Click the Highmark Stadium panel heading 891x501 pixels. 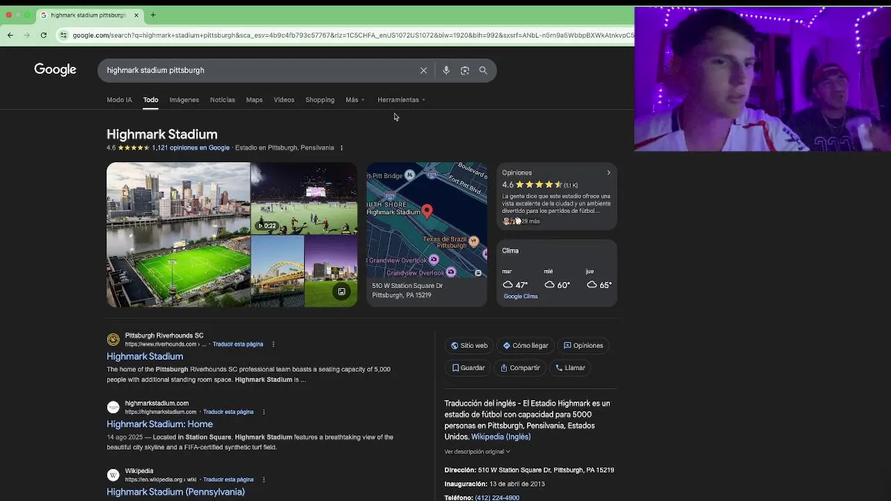(162, 134)
